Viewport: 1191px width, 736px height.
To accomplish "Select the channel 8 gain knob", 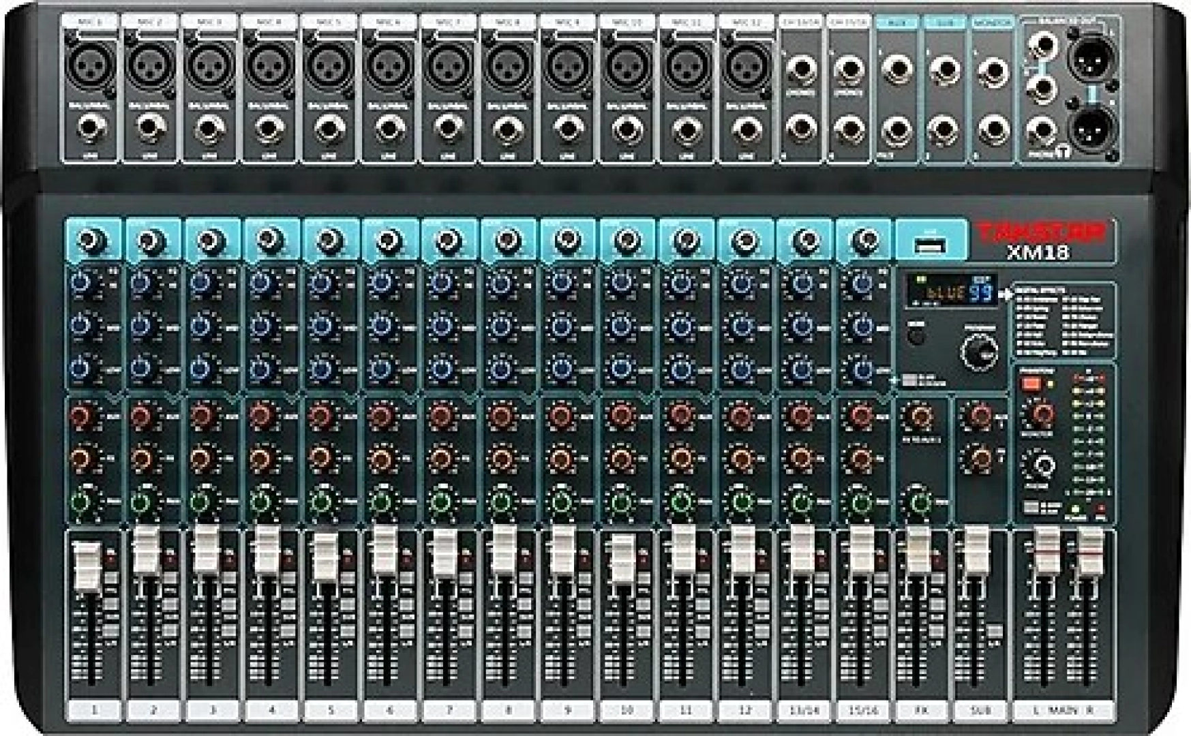I will 508,240.
